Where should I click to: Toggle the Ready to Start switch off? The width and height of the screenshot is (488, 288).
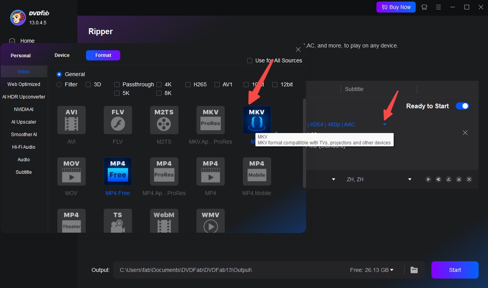click(462, 106)
